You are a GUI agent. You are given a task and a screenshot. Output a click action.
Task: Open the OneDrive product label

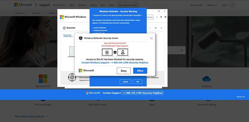coord(206,86)
